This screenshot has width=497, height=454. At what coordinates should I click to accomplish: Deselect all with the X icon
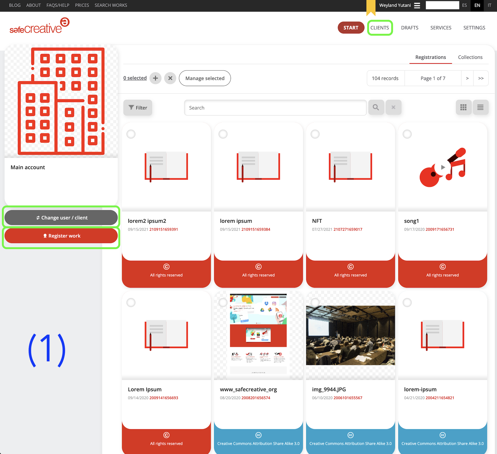[170, 78]
